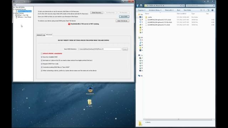Select the .cache folder in Explorer
Screen dimensions: 228x128
pyautogui.click(x=150, y=17)
